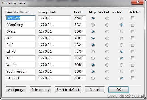Image resolution: width=147 pixels, height=100 pixels.
Task: Choose socks4 for the GPass row
Action: (x=107, y=32)
